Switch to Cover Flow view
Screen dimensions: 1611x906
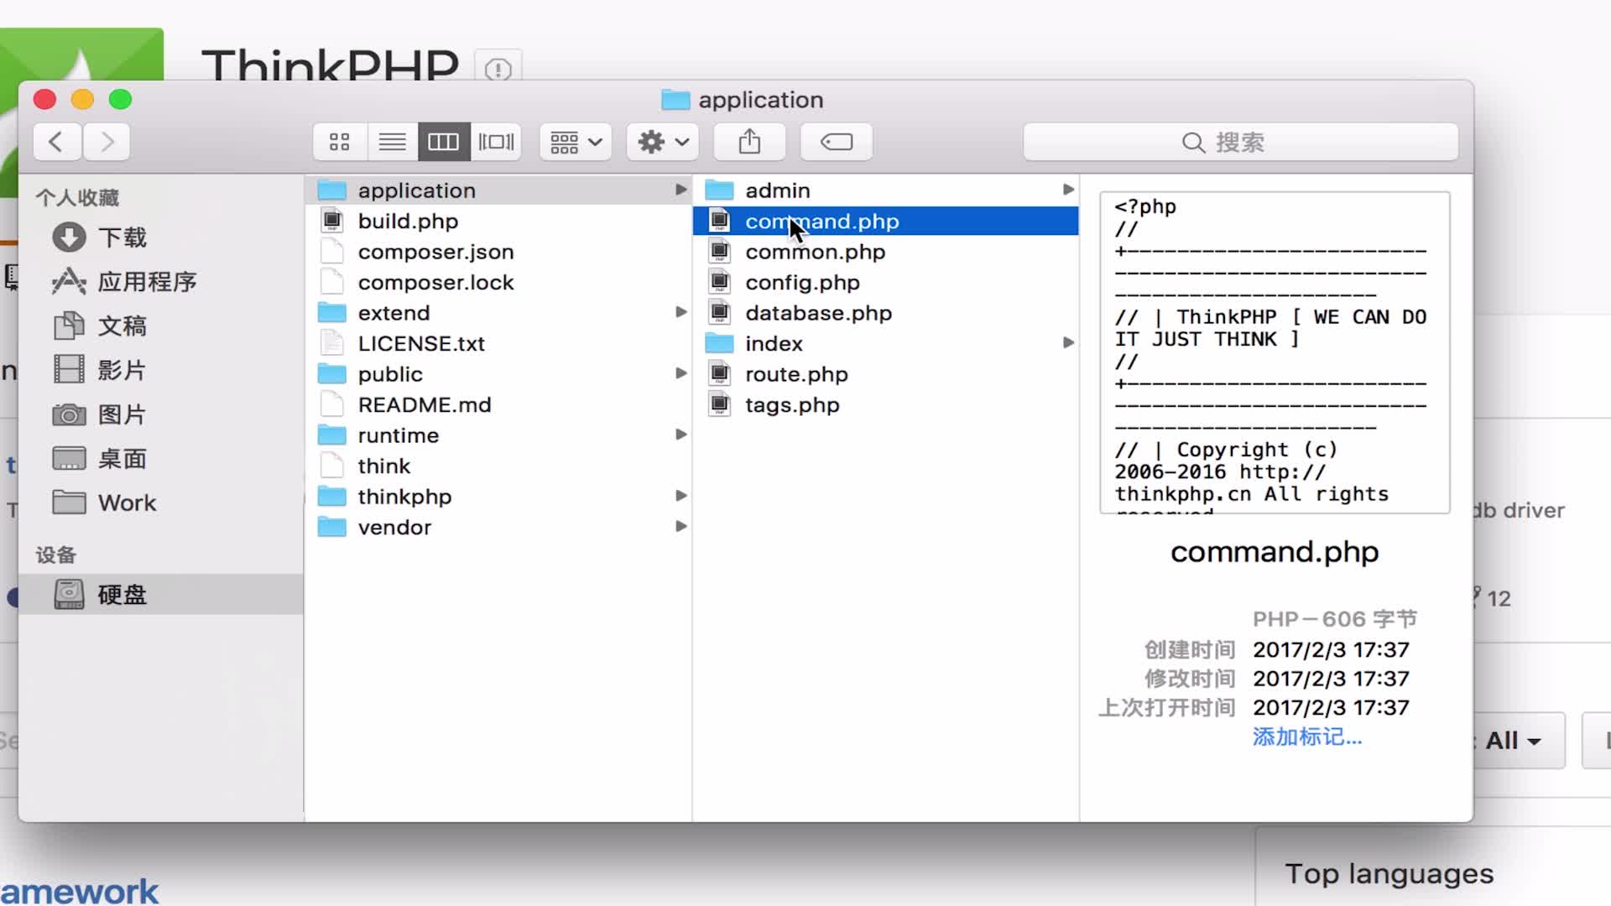click(496, 142)
